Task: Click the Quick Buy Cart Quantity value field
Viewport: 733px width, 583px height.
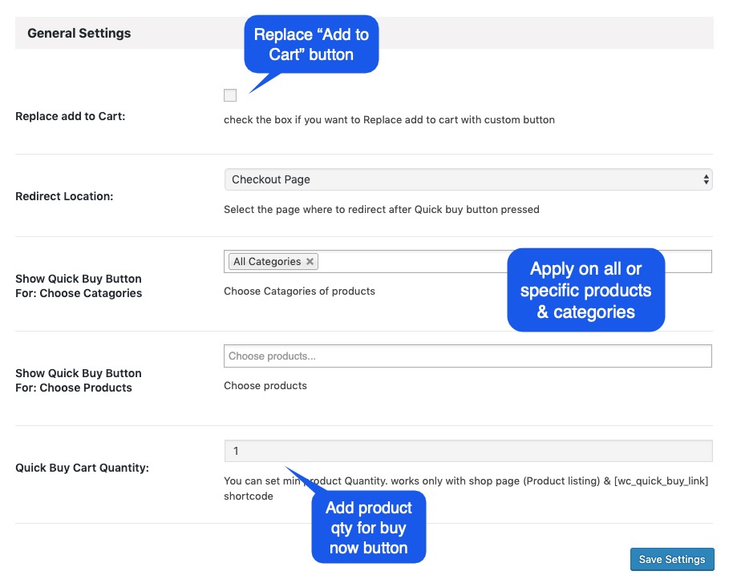Action: pos(468,451)
